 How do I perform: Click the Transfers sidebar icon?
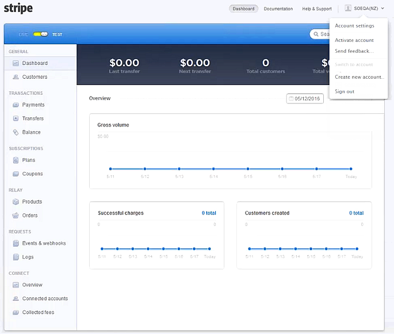pyautogui.click(x=16, y=118)
